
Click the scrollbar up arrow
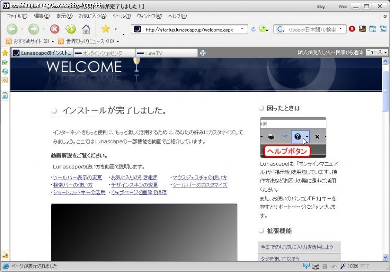point(385,61)
